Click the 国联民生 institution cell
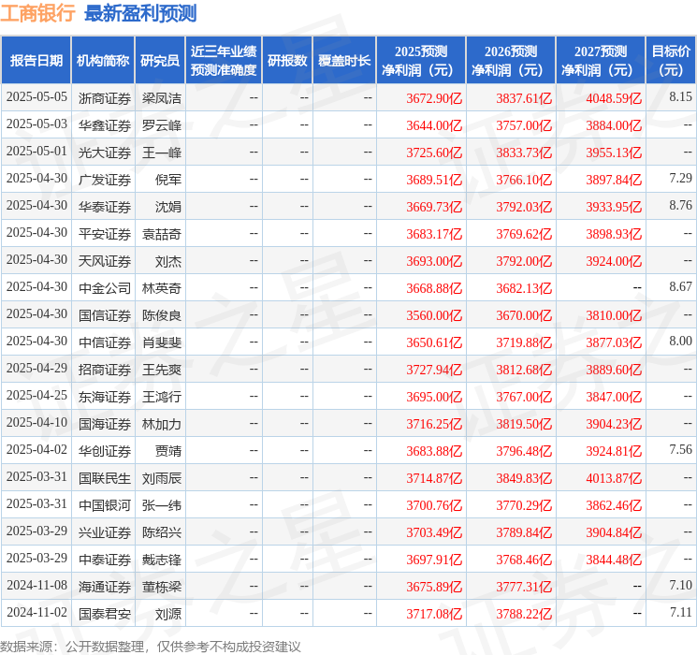The height and width of the screenshot is (655, 697). click(x=105, y=478)
